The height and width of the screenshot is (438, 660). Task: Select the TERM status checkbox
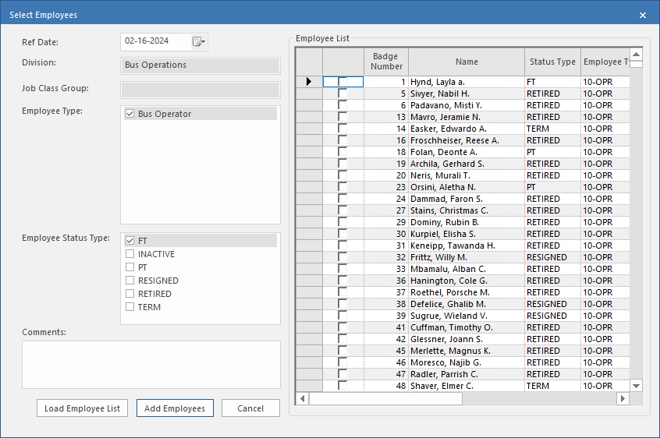tap(130, 307)
